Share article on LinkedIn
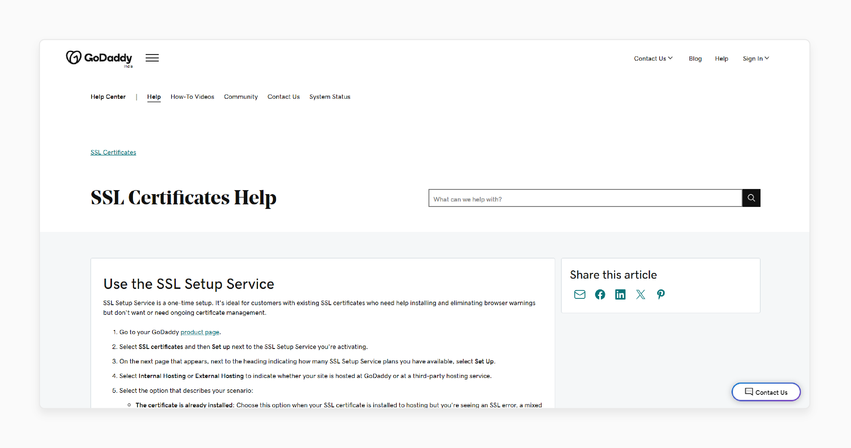851x448 pixels. click(x=620, y=294)
